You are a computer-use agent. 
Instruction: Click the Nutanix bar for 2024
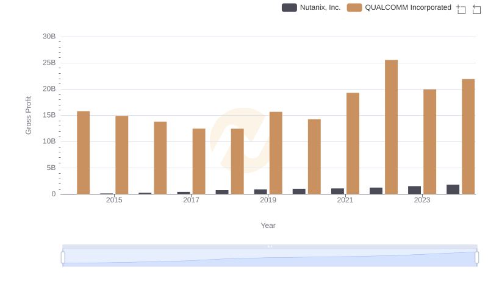[453, 190]
